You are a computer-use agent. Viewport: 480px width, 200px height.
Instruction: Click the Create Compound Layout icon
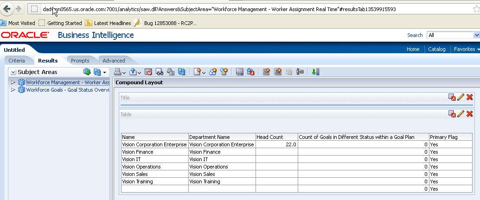click(266, 72)
